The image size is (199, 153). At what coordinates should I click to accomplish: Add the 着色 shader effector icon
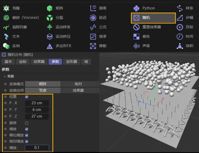coord(136,37)
